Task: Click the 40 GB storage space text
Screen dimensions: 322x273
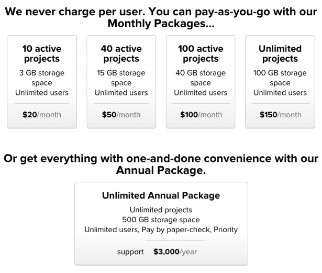Action: pos(201,78)
